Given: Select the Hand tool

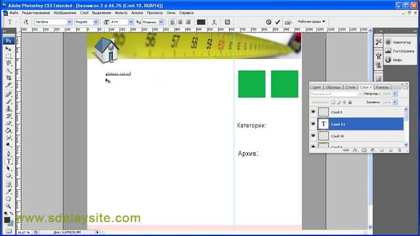Looking at the screenshot, I should click(x=9, y=199).
